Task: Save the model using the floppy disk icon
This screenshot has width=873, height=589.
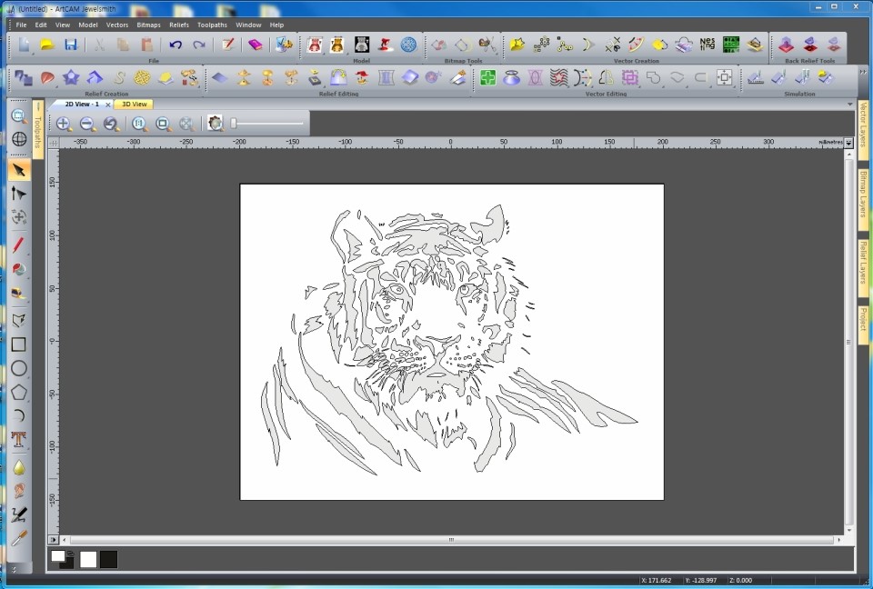Action: [x=71, y=45]
